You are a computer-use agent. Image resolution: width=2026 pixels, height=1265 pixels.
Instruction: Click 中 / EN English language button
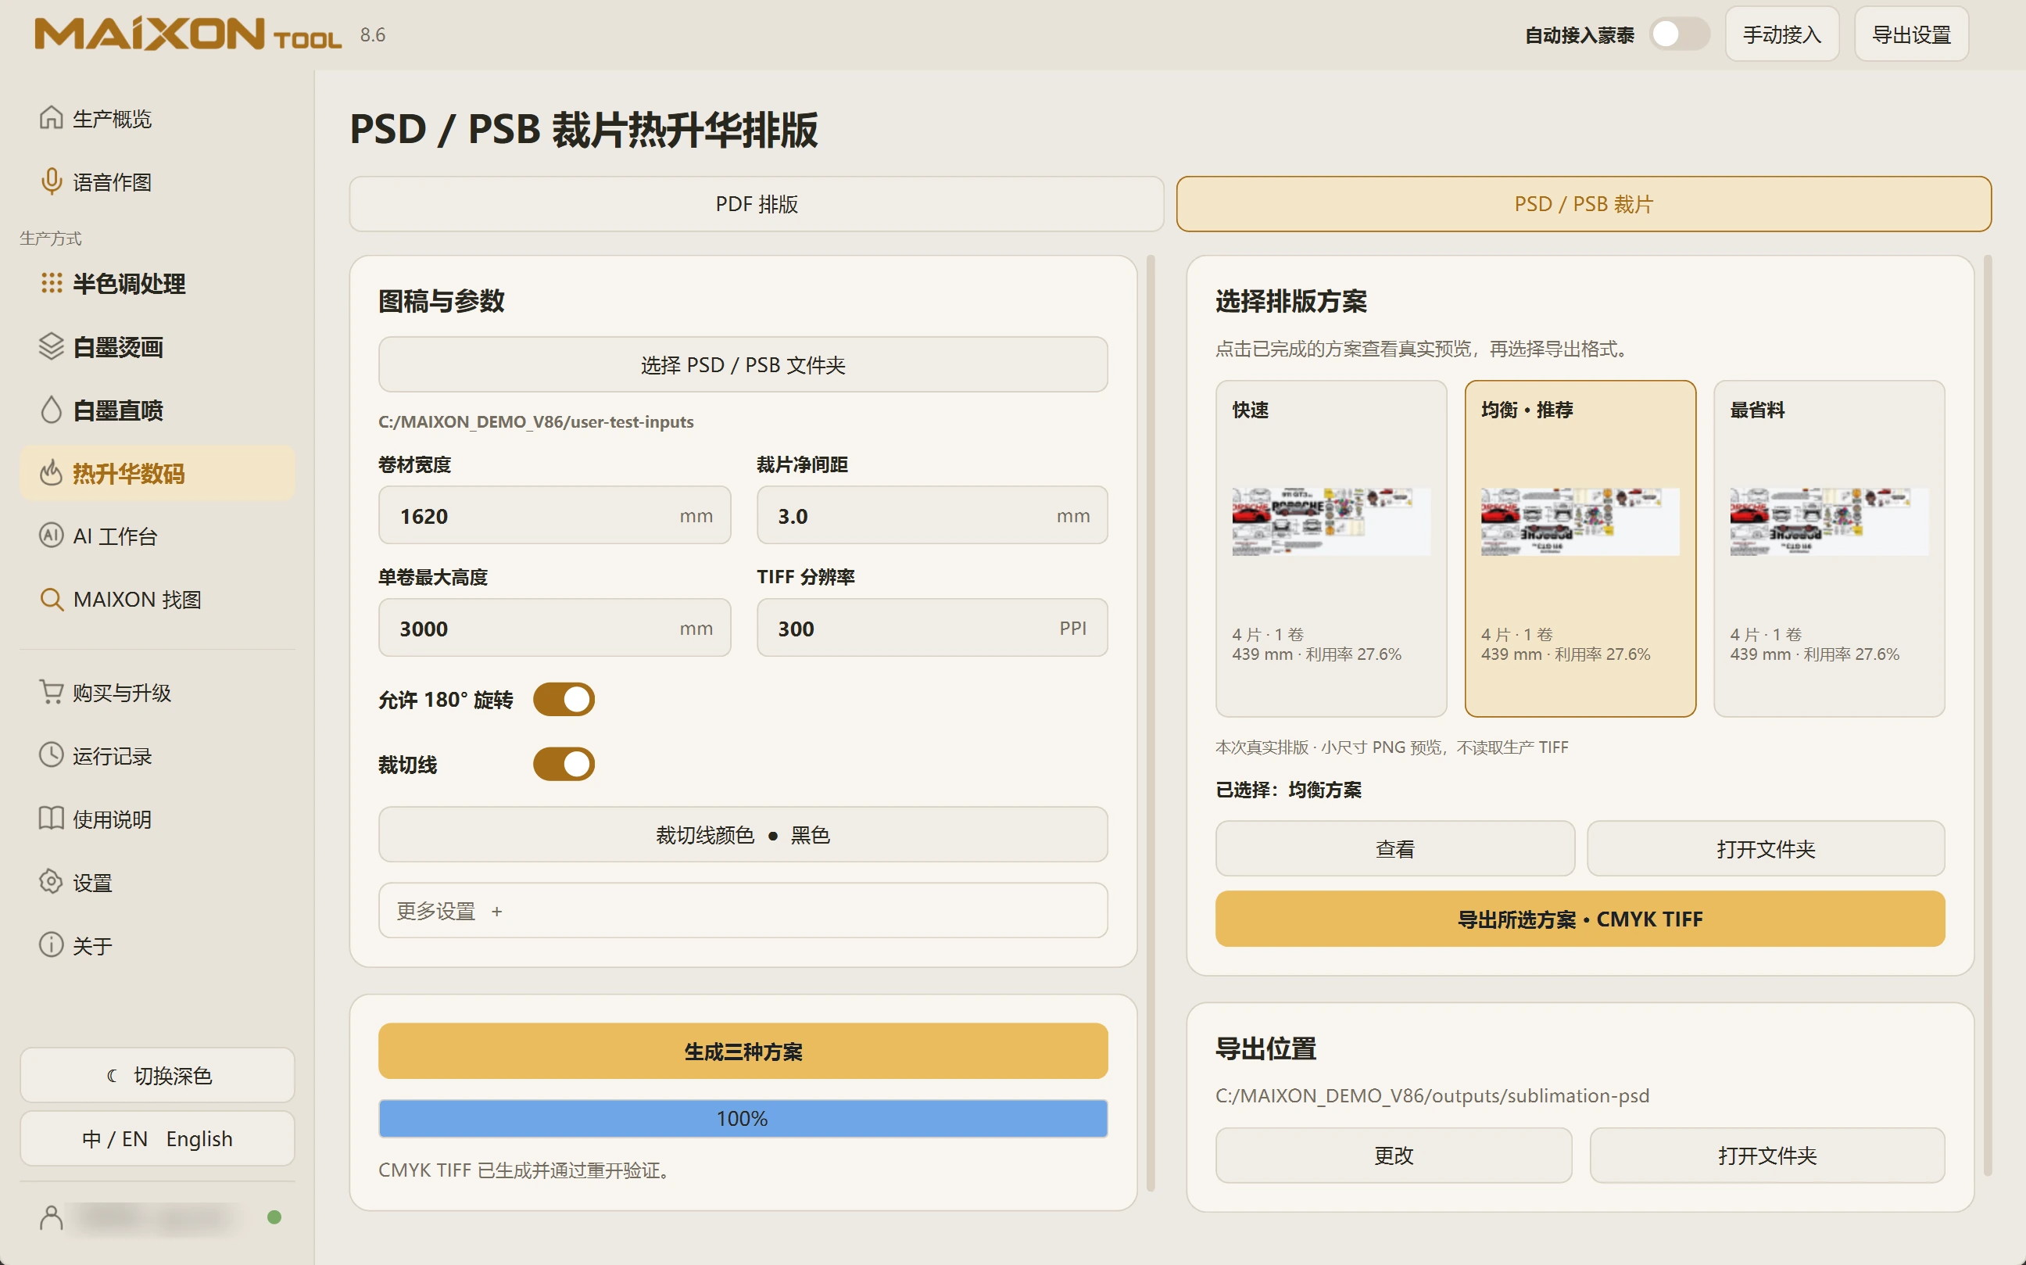point(157,1138)
